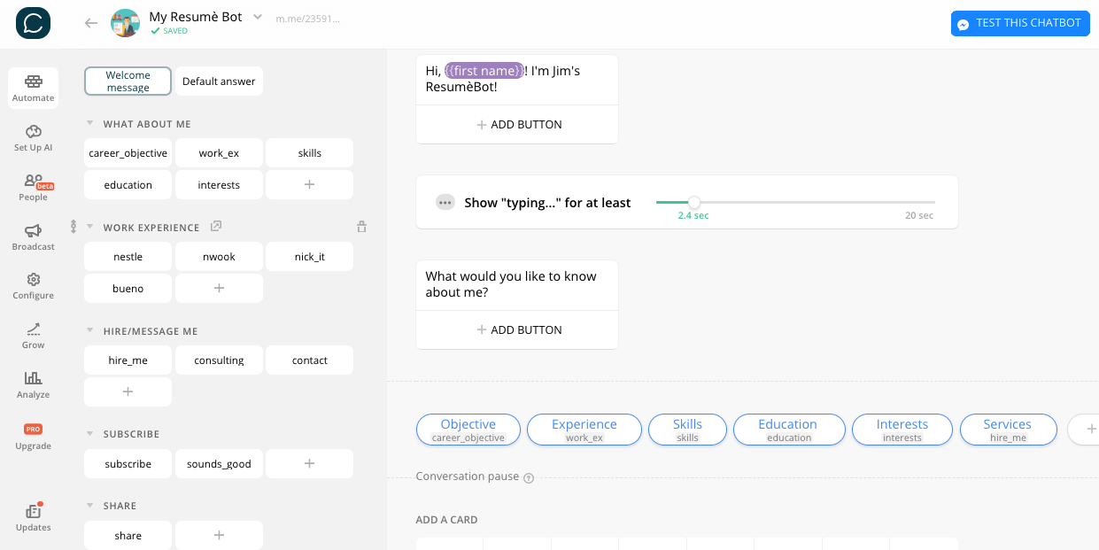Open the nestle block

[128, 256]
